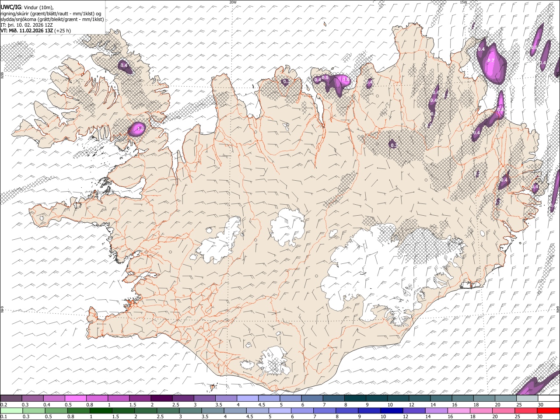Click the '0.5' value label on north coast
The width and height of the screenshot is (560, 420).
pos(325,77)
